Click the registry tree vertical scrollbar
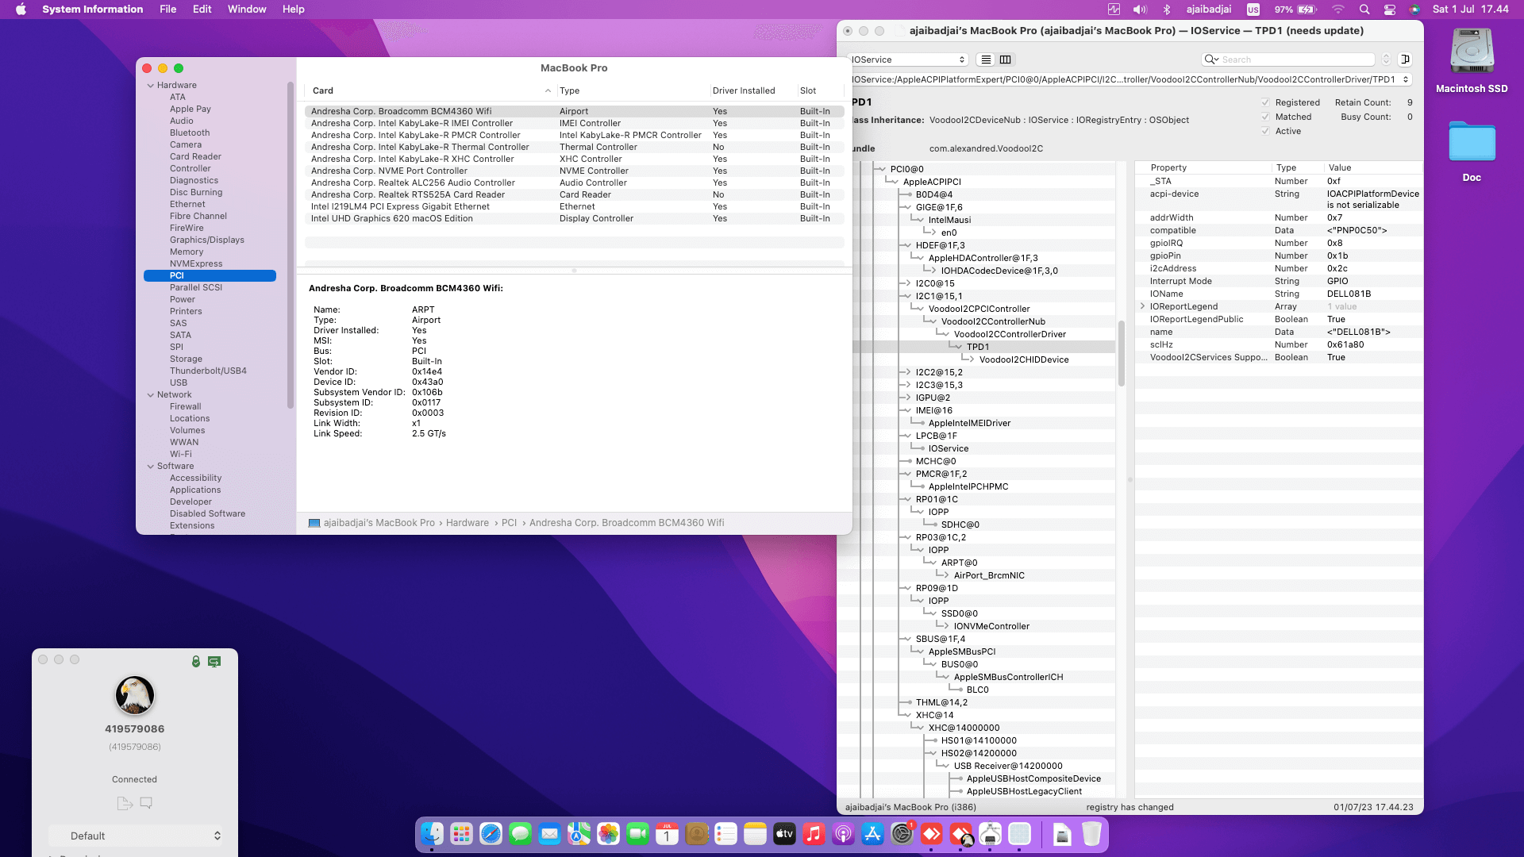Screen dimensions: 1524x857 [x=1122, y=353]
